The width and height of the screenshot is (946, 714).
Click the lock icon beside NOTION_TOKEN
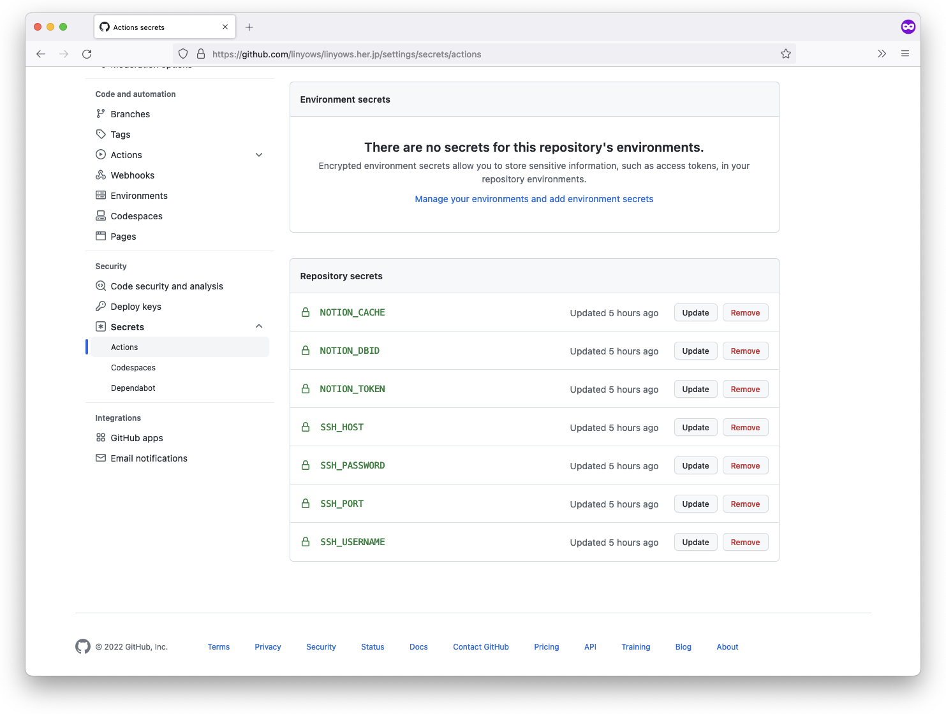(305, 389)
